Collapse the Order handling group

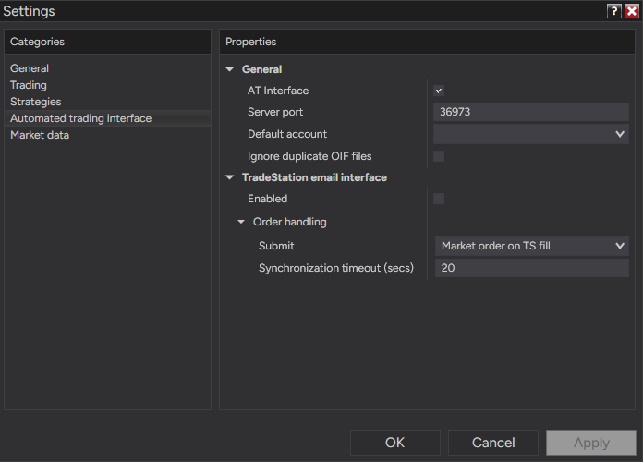pos(241,222)
